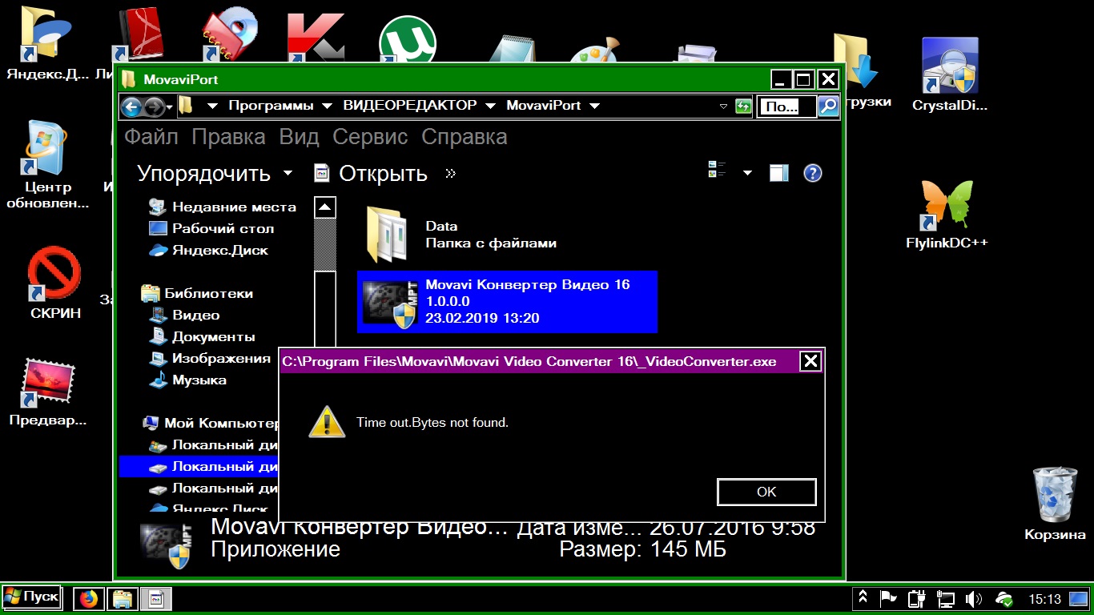The height and width of the screenshot is (615, 1094).
Task: Expand the address bar history dropdown
Action: (723, 106)
